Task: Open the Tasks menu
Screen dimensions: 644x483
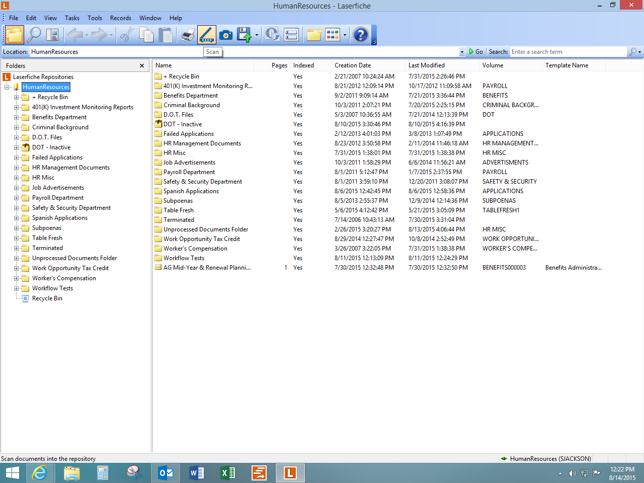Action: pyautogui.click(x=72, y=18)
